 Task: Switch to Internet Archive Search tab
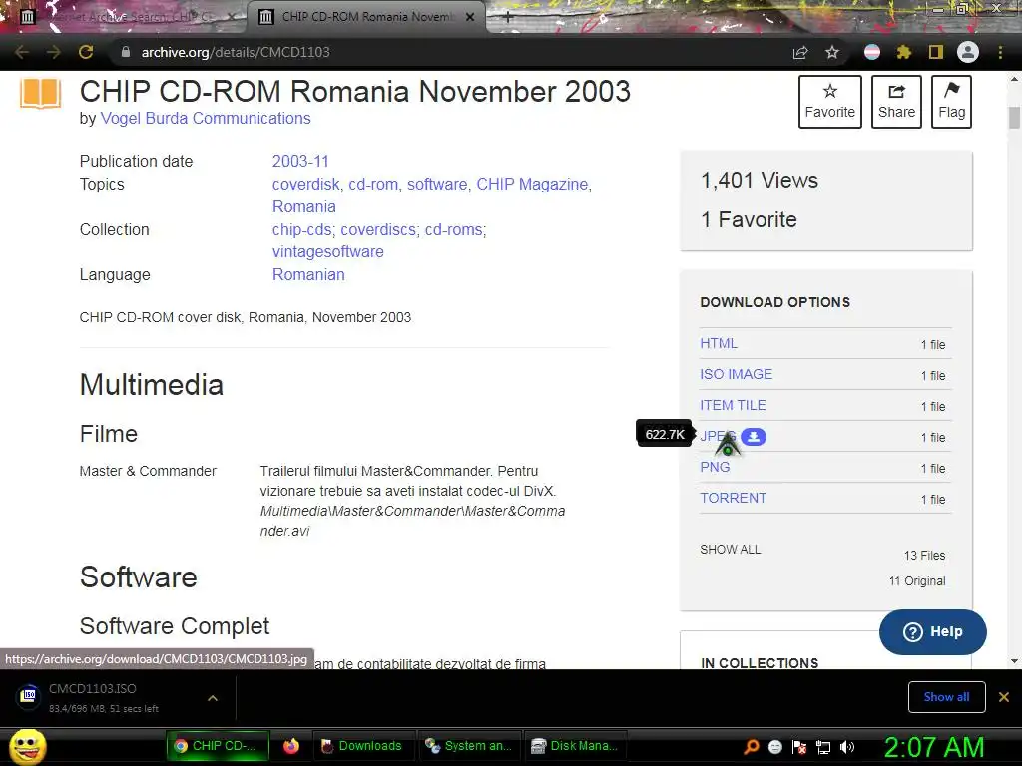point(123,18)
